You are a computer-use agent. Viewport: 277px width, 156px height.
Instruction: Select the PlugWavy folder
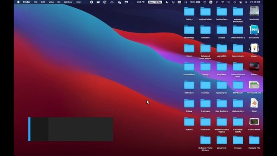pos(222,67)
